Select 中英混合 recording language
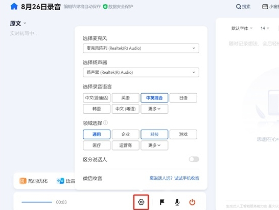This screenshot has width=279, height=210. (154, 98)
